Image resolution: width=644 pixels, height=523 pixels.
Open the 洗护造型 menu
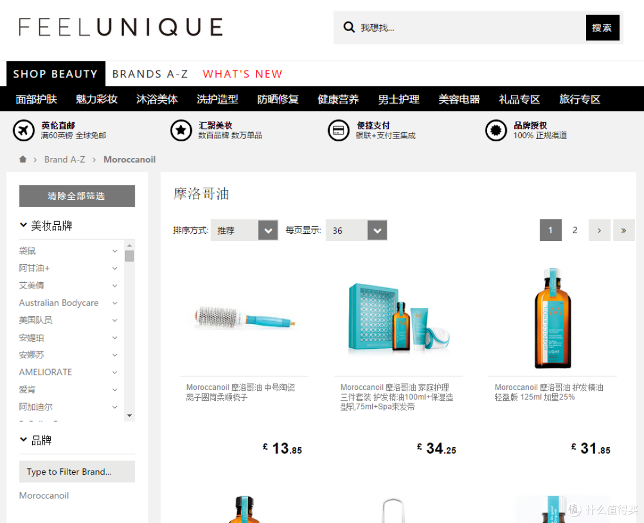coord(217,99)
